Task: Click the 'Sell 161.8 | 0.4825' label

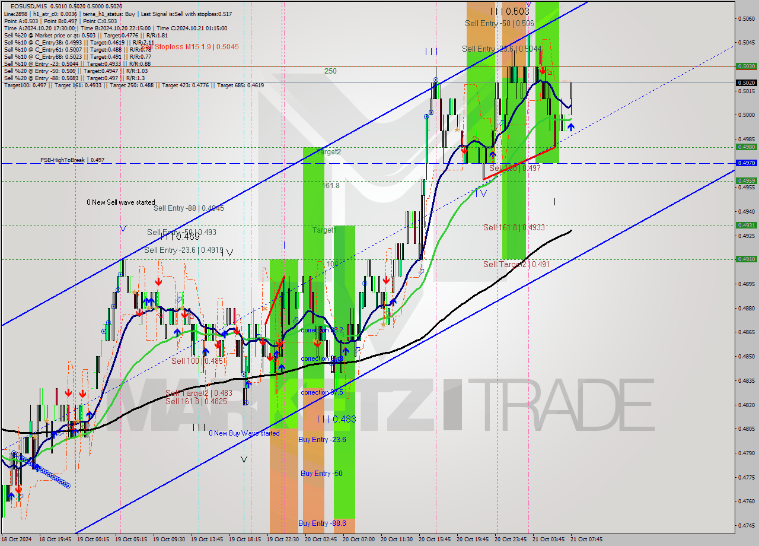Action: point(196,401)
